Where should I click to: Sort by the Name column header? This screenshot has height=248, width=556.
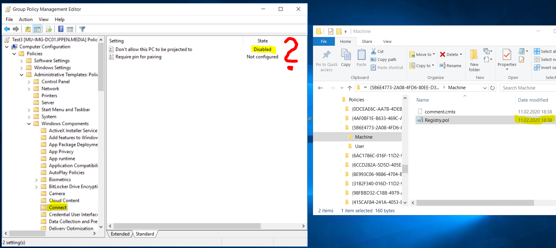click(x=422, y=100)
